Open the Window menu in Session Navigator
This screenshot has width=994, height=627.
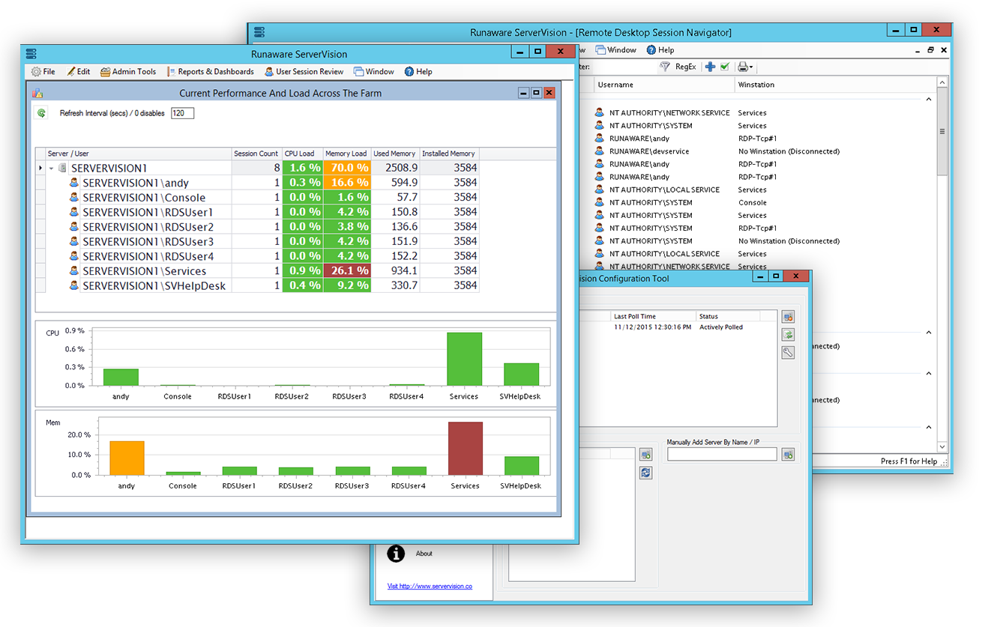click(x=615, y=50)
